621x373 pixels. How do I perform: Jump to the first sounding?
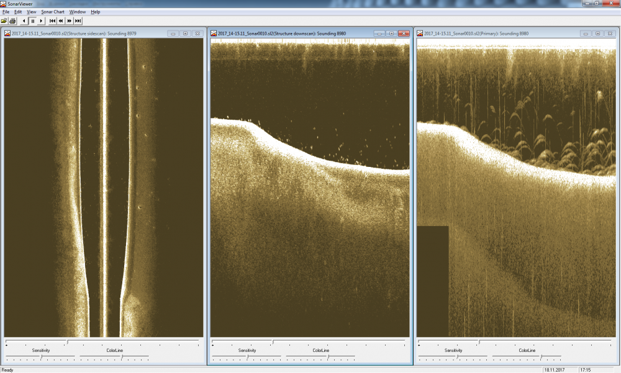click(52, 20)
